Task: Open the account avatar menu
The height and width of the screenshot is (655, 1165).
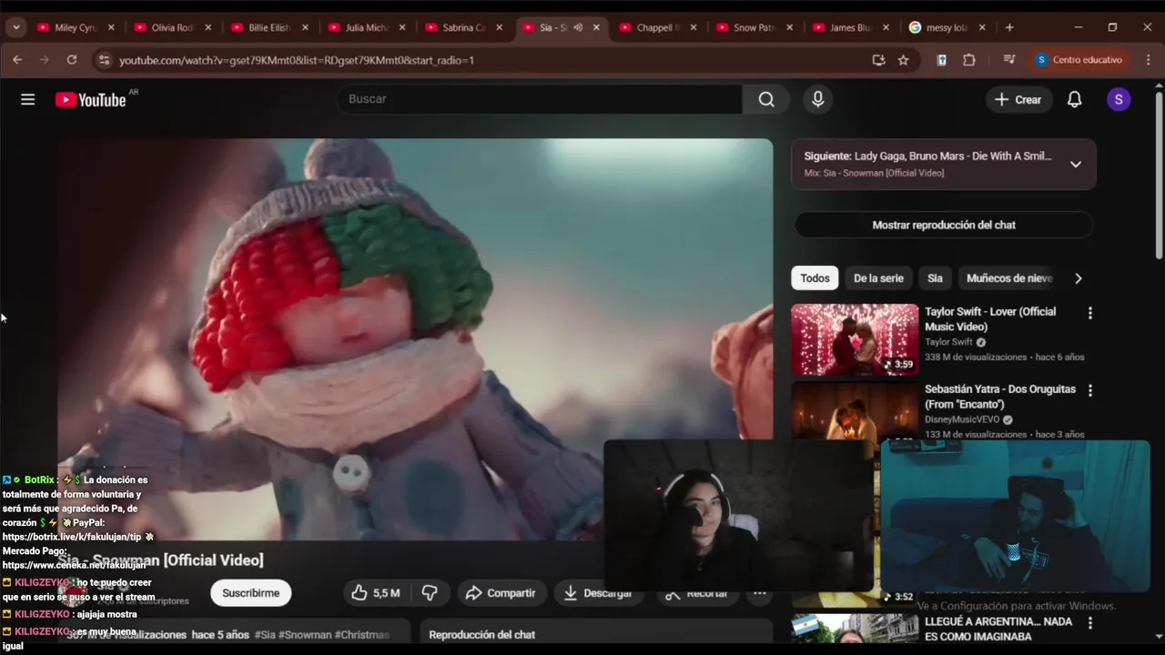Action: (x=1119, y=99)
